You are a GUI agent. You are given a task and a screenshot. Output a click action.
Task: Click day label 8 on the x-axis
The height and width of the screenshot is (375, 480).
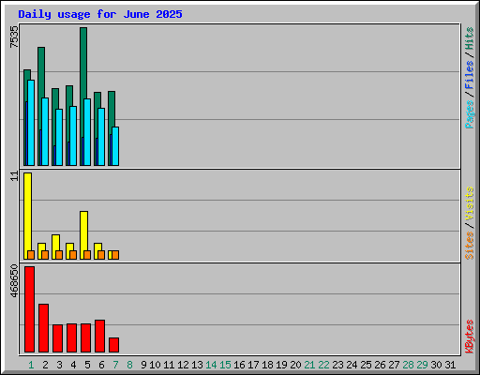point(129,365)
